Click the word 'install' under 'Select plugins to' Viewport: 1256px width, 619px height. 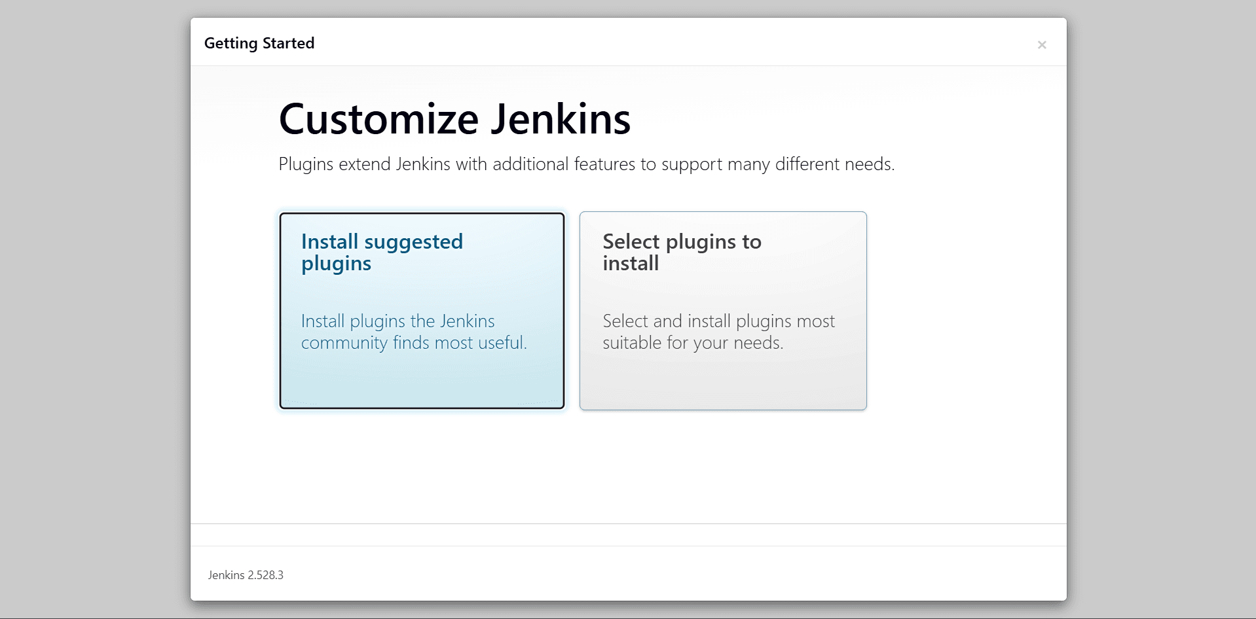pyautogui.click(x=631, y=264)
